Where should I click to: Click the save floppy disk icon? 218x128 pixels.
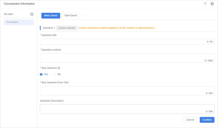click(212, 4)
